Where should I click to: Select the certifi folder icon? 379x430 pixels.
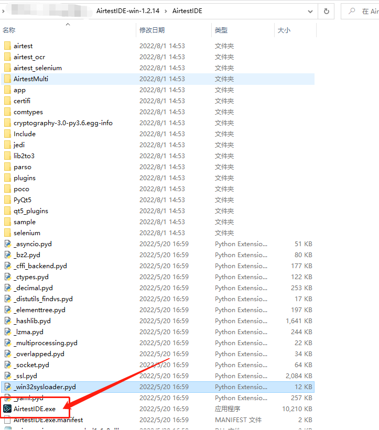(x=8, y=101)
